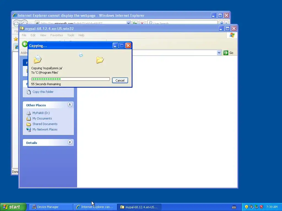Screen dimensions: 282x211
Task: Click the destination folder icon in Copying dialog
Action: coord(100,60)
